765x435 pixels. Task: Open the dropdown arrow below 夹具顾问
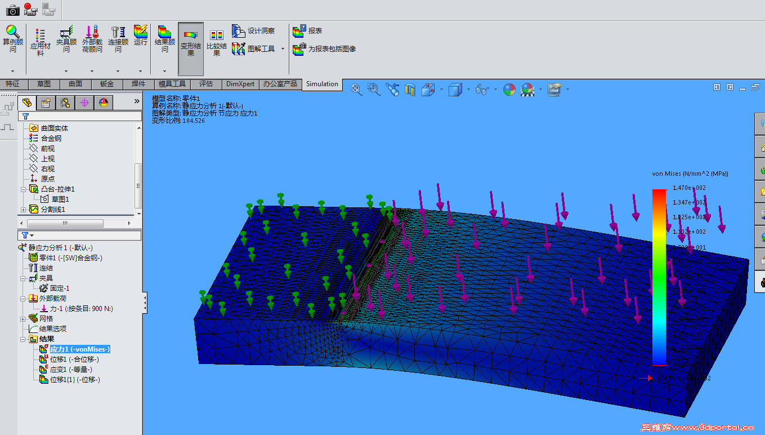click(x=66, y=72)
